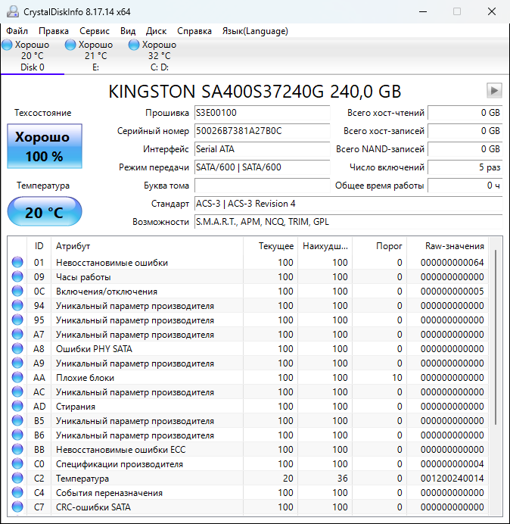Viewport: 510px width, 524px height.
Task: Click the status icon for attribute B6
Action: point(17,435)
